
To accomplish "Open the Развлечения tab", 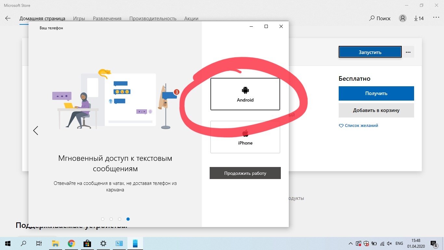I will click(107, 19).
